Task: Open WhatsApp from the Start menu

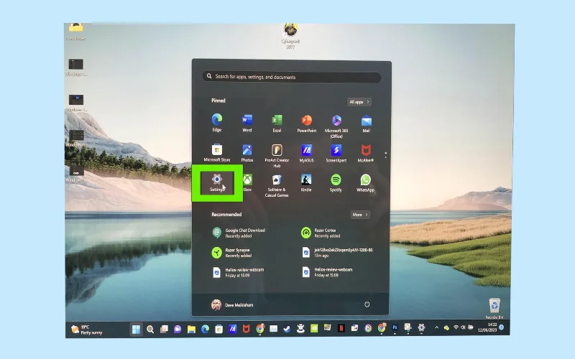Action: tap(365, 183)
